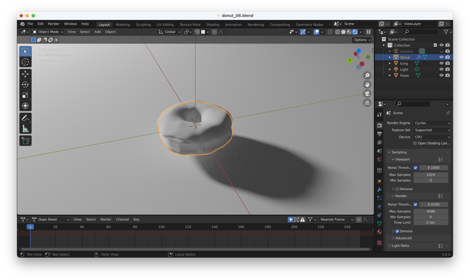Image resolution: width=470 pixels, height=280 pixels.
Task: Expand the Donut object in the outliner
Action: (390, 57)
